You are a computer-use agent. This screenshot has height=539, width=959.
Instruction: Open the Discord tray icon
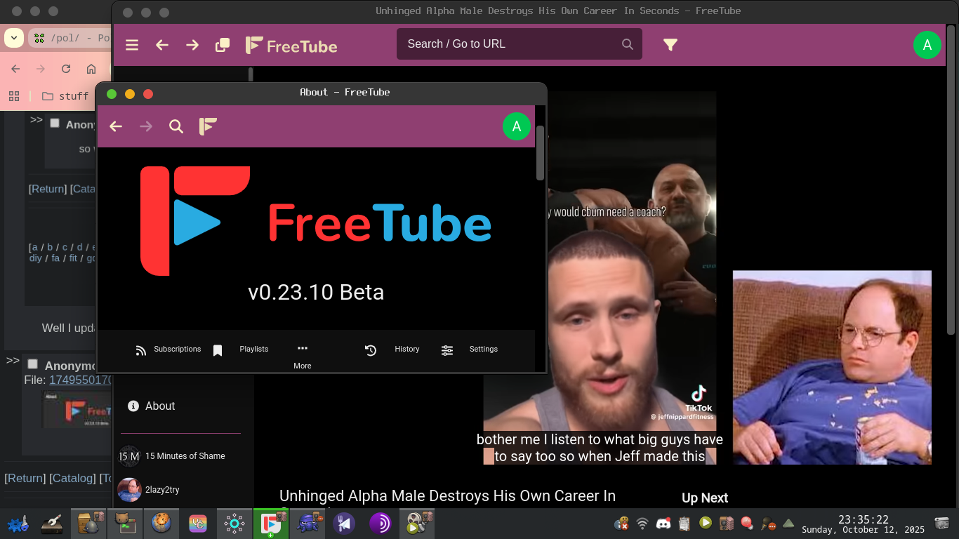tap(663, 524)
